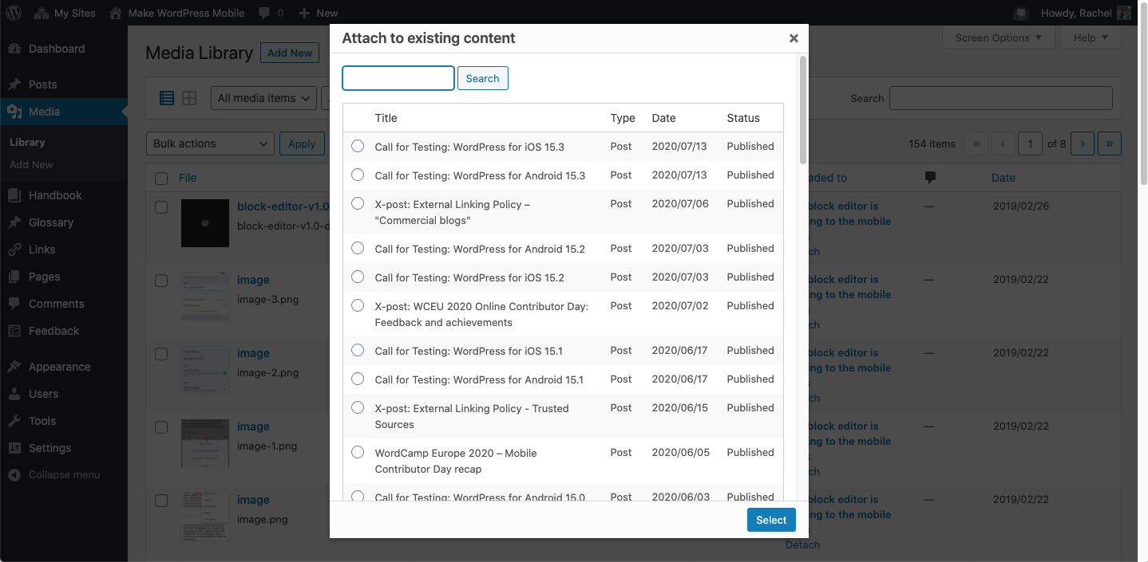Select radio for Call for Testing iOS 15.3
Image resolution: width=1148 pixels, height=562 pixels.
(358, 146)
